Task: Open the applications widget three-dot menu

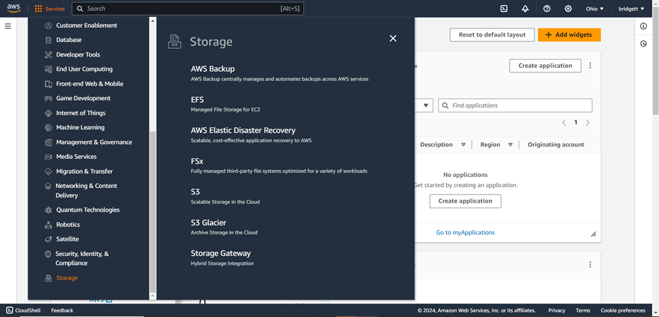Action: click(590, 66)
